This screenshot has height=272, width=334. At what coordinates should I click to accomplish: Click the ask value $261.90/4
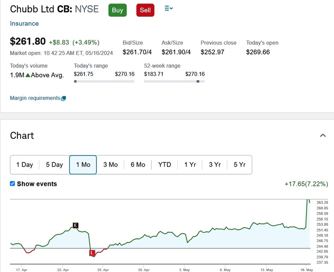(176, 52)
